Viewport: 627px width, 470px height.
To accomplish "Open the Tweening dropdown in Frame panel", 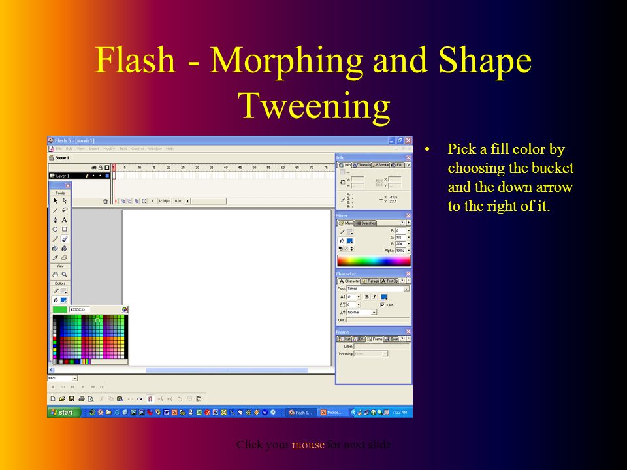I will [x=385, y=354].
